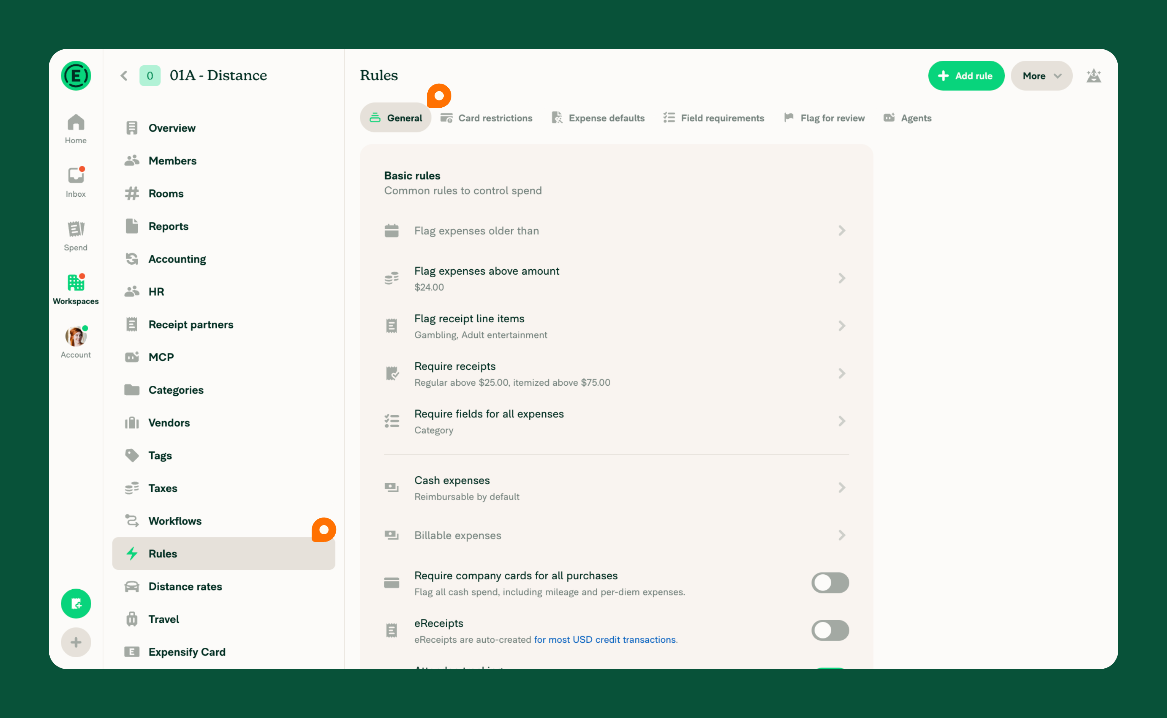
Task: Open the More dropdown
Action: (1042, 76)
